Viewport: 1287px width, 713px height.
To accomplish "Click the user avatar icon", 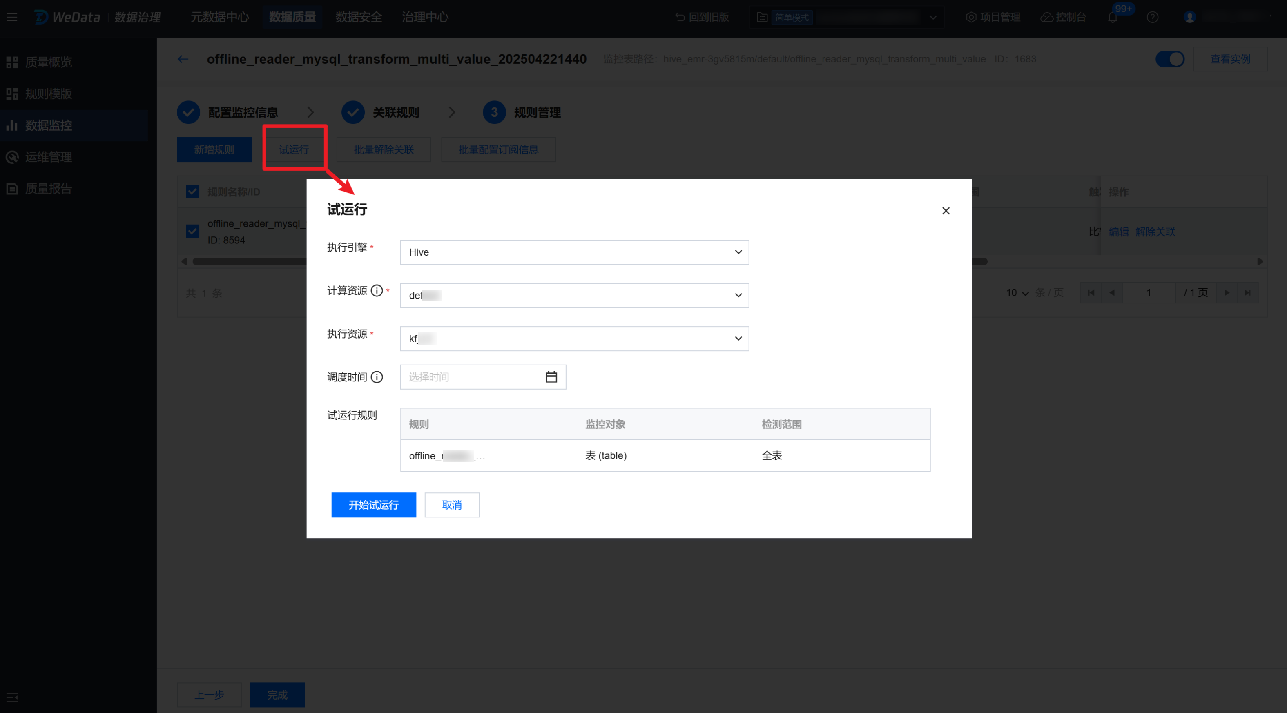I will click(1189, 18).
